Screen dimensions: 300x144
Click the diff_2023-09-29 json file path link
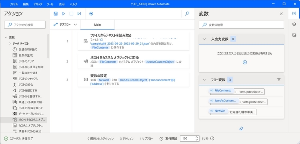coord(120,44)
